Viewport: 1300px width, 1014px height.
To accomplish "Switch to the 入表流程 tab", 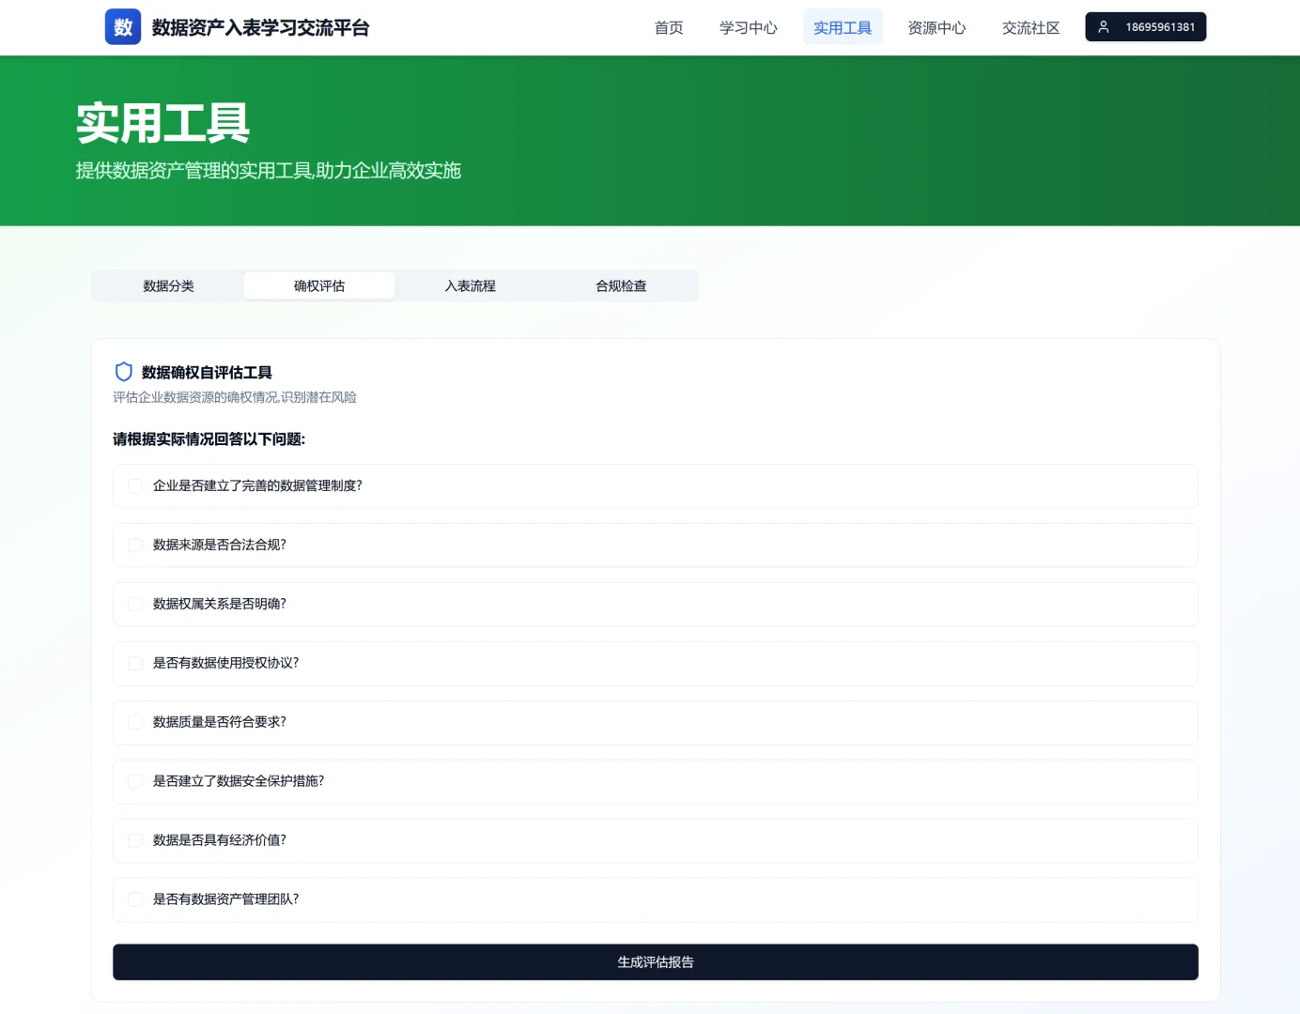I will coord(470,285).
